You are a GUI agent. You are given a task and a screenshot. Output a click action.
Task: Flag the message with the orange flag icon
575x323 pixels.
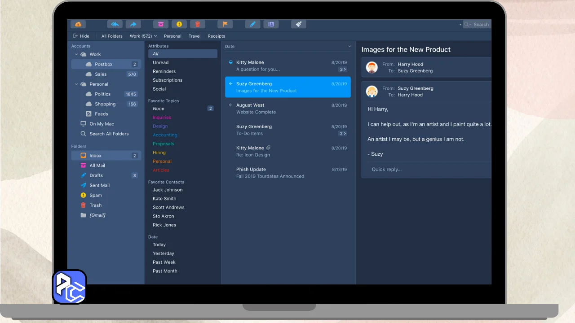click(225, 24)
